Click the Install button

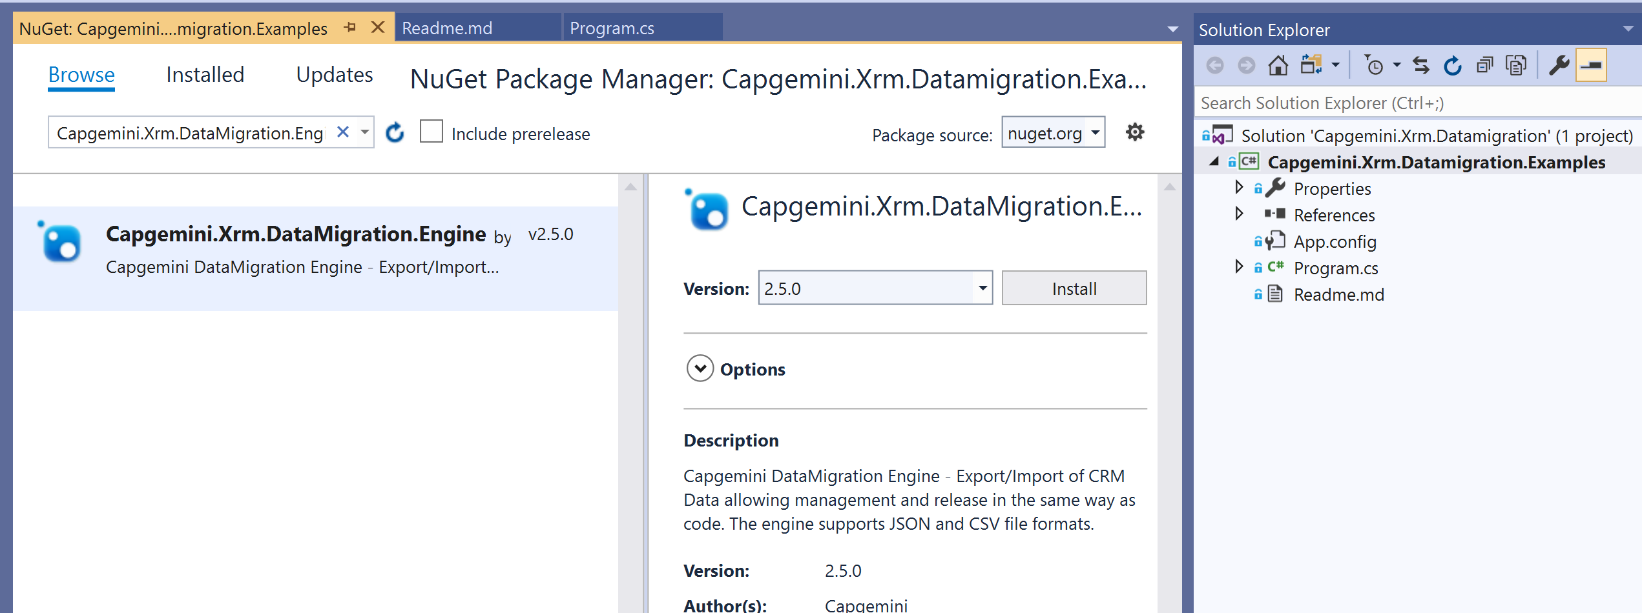[1074, 288]
